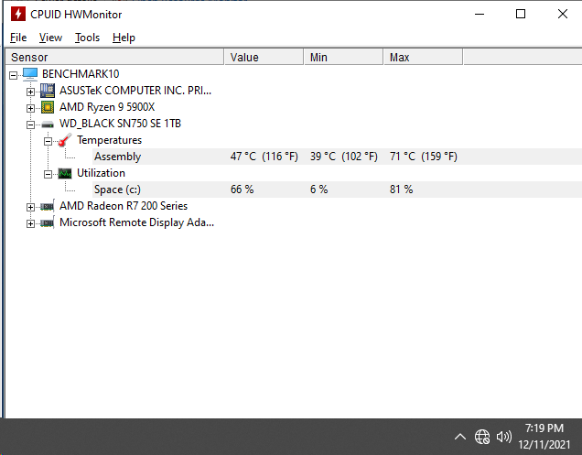Select the ASUSTeK COMPUTER INC. PRI... row

click(x=135, y=91)
